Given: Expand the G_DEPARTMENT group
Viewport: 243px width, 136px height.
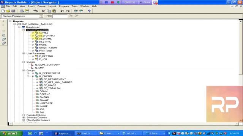Looking at the screenshot, I should [x=28, y=73].
